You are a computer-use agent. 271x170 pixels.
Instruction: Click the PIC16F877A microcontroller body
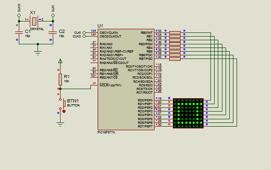tap(126, 80)
